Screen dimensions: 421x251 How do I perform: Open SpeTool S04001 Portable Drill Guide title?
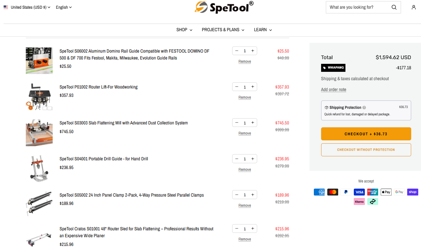coord(104,159)
